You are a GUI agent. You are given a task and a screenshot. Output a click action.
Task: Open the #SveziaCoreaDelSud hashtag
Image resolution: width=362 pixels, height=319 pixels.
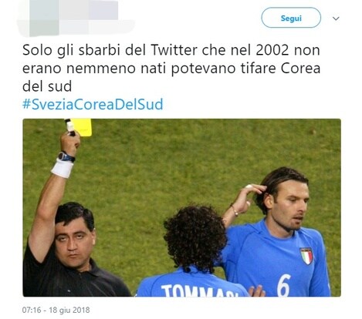pos(93,104)
